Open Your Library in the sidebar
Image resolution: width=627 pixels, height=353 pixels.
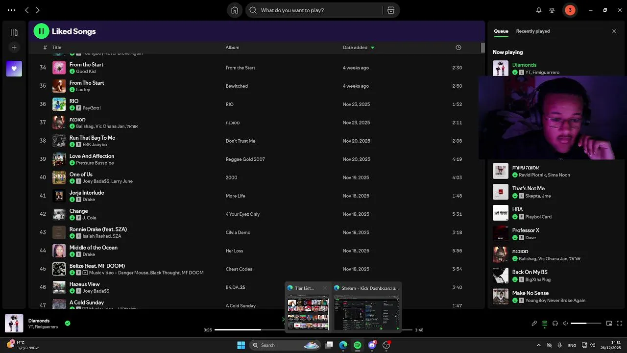[x=14, y=32]
